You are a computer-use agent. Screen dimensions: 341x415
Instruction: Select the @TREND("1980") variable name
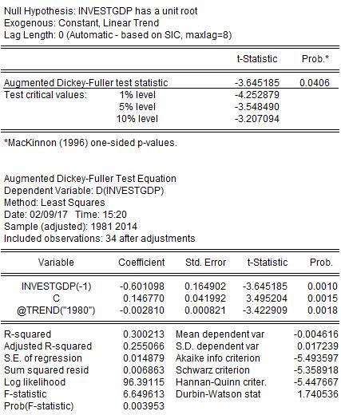[x=56, y=310]
